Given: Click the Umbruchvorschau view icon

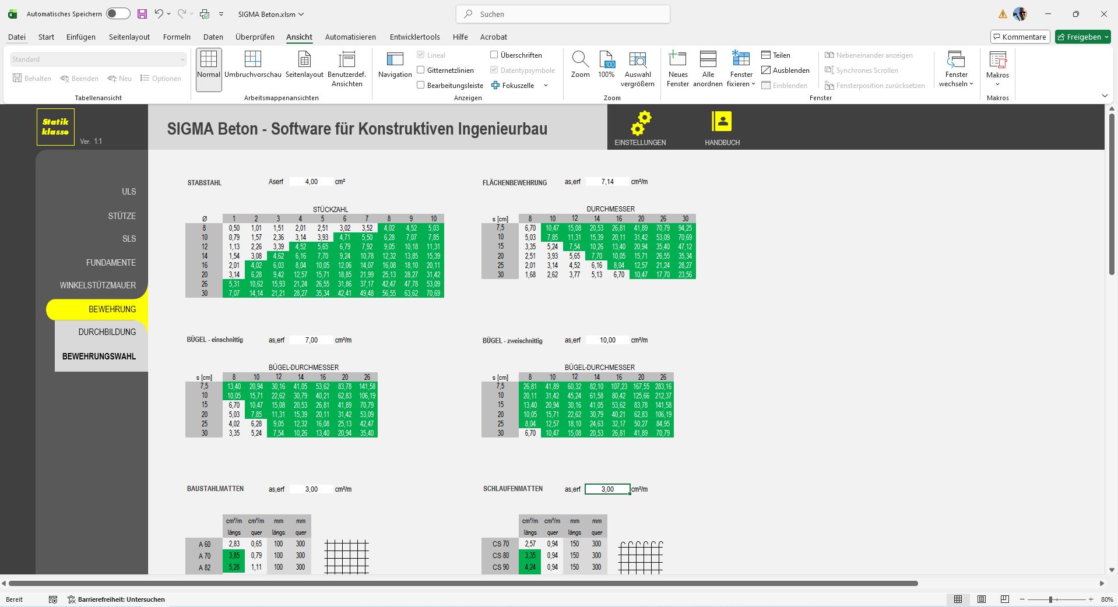Looking at the screenshot, I should (x=252, y=59).
